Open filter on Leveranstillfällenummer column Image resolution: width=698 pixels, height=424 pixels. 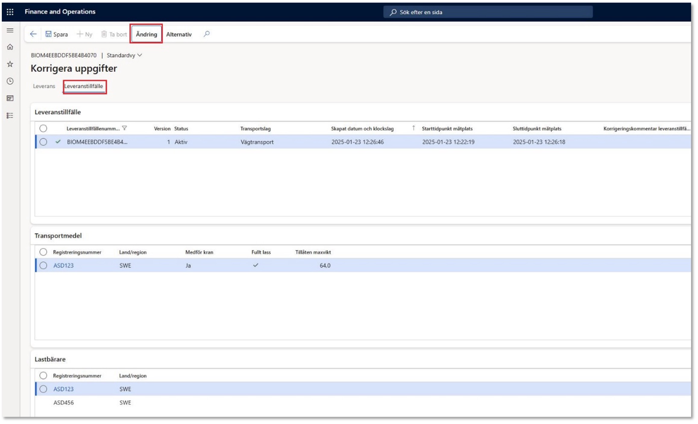tap(124, 128)
